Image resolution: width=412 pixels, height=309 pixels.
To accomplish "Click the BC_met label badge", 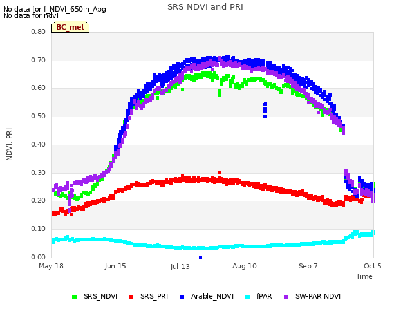I will [x=70, y=27].
